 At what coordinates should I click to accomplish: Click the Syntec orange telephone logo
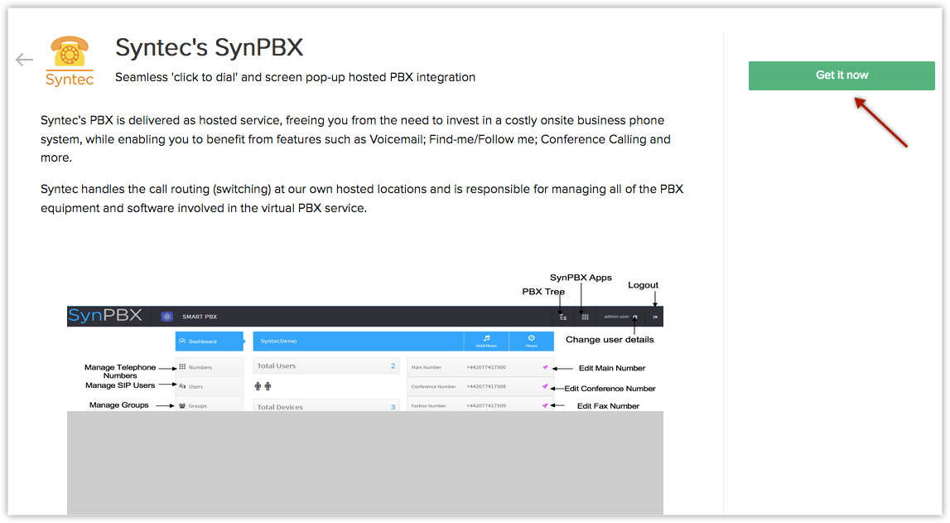[70, 61]
